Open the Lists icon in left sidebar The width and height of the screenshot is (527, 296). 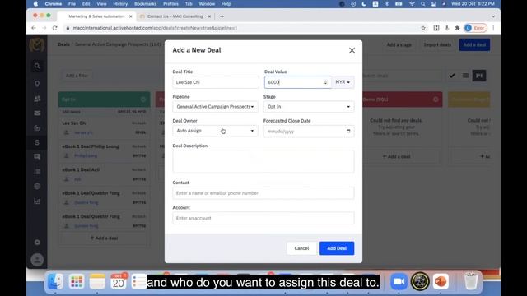(x=37, y=172)
